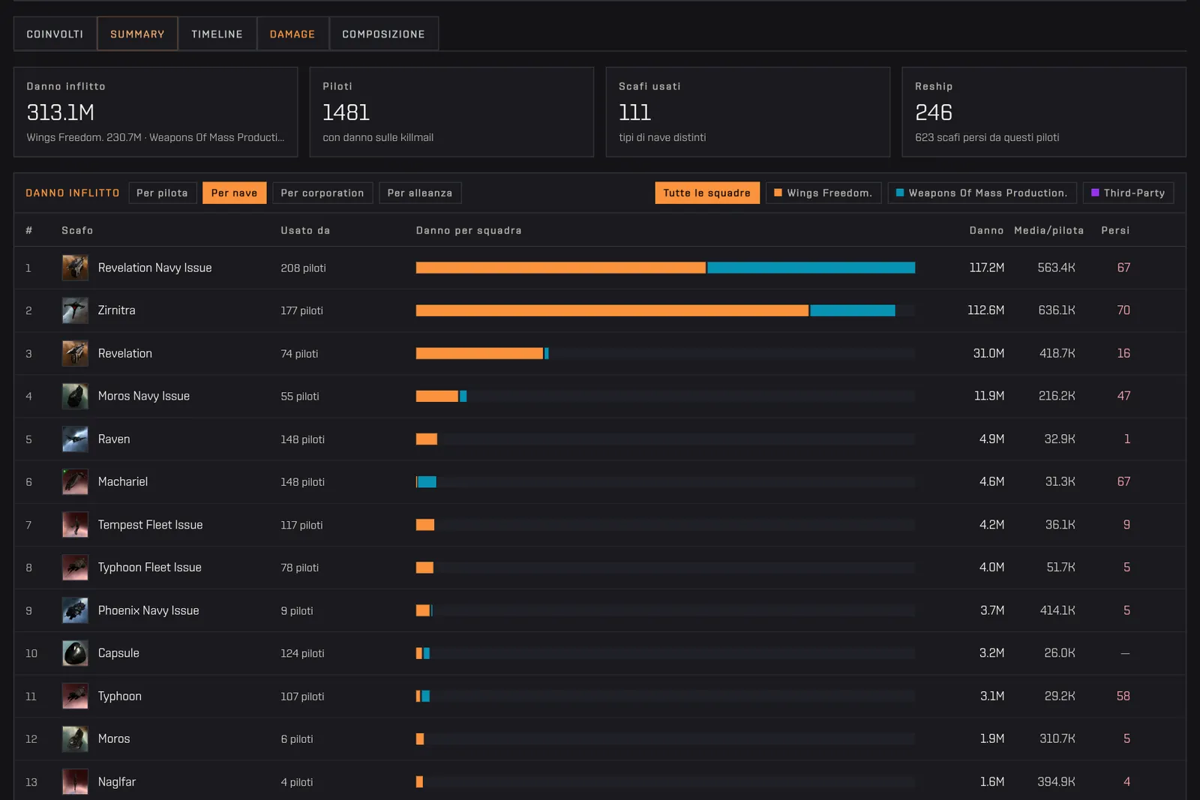
Task: Show Tutte le squadre filter
Action: pos(706,193)
